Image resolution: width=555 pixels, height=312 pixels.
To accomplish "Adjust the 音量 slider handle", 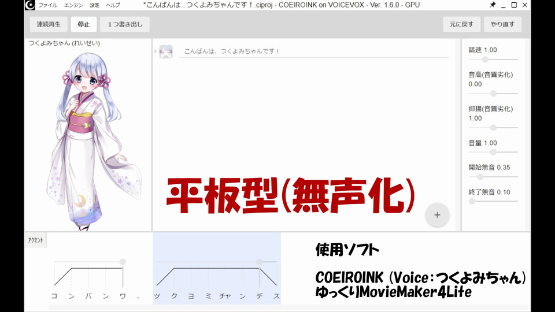I will pyautogui.click(x=493, y=152).
